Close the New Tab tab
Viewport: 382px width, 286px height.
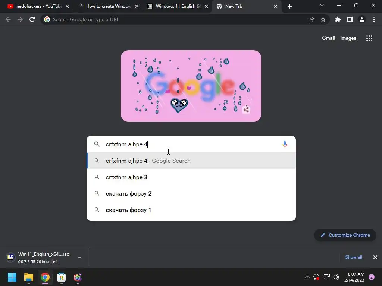276,6
